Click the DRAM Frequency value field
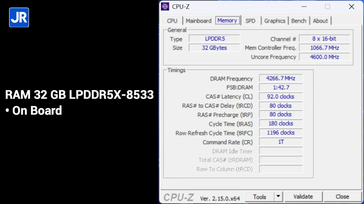The width and height of the screenshot is (364, 204). [x=281, y=78]
